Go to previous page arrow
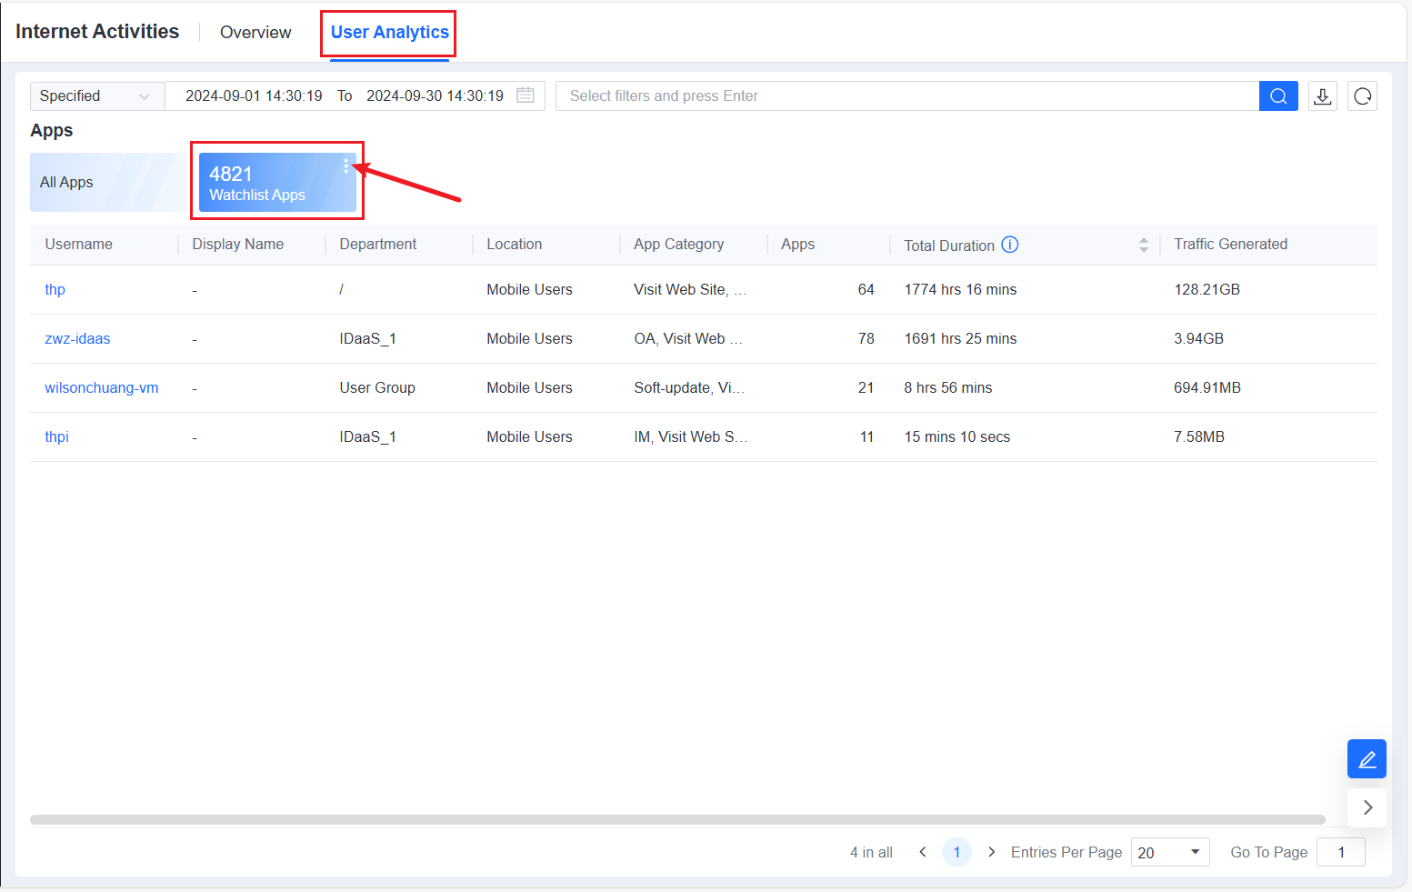The height and width of the screenshot is (892, 1412). pyautogui.click(x=923, y=852)
